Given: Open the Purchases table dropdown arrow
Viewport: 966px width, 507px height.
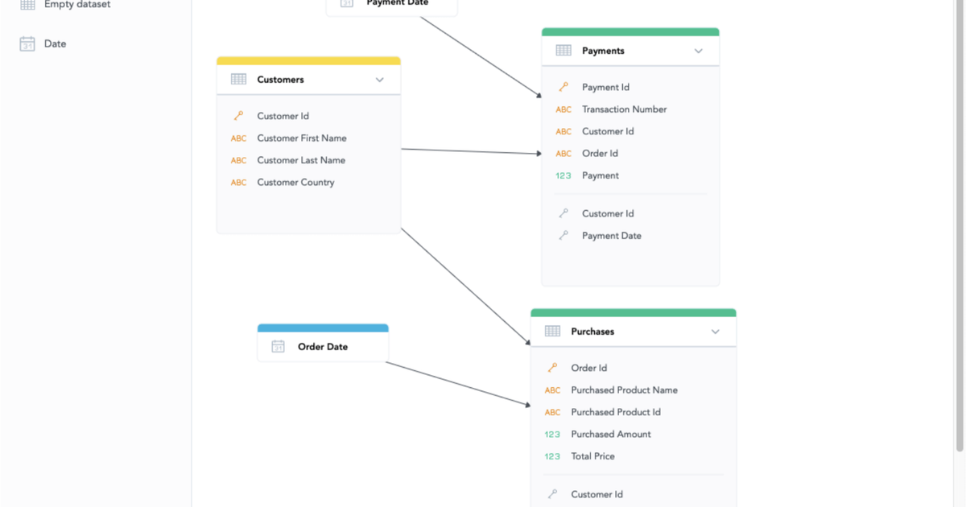Looking at the screenshot, I should 715,331.
